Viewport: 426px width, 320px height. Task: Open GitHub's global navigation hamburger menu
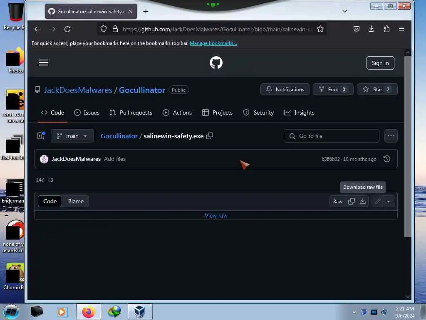[43, 63]
